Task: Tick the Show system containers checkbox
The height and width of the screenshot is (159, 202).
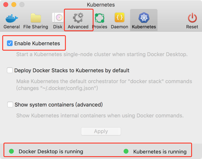Action: click(10, 105)
